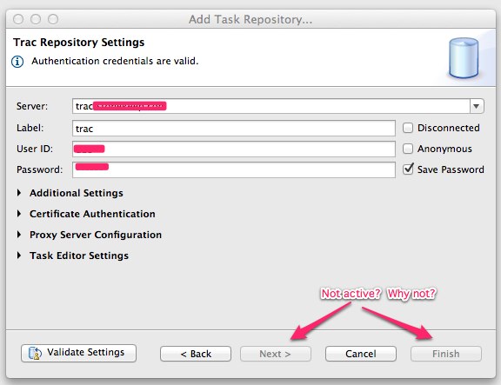This screenshot has width=501, height=385.
Task: Click the Trac Repository Settings heading
Action: pyautogui.click(x=78, y=42)
